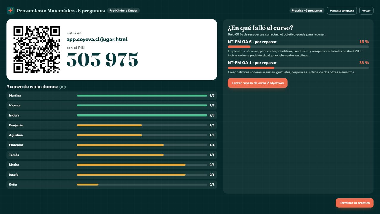The height and width of the screenshot is (214, 380).
Task: Click the NT-PM OA 6 · por repasar heading
Action: [252, 42]
